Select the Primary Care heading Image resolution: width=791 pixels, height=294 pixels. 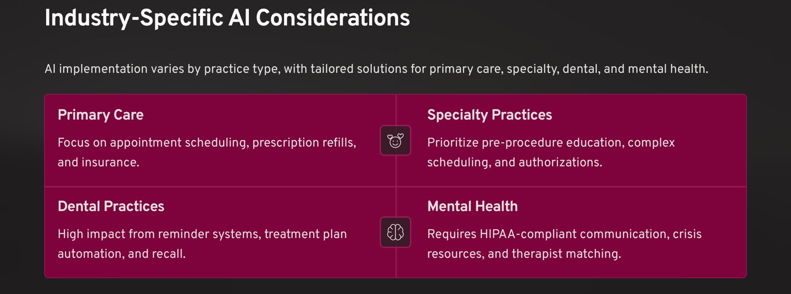pos(101,115)
